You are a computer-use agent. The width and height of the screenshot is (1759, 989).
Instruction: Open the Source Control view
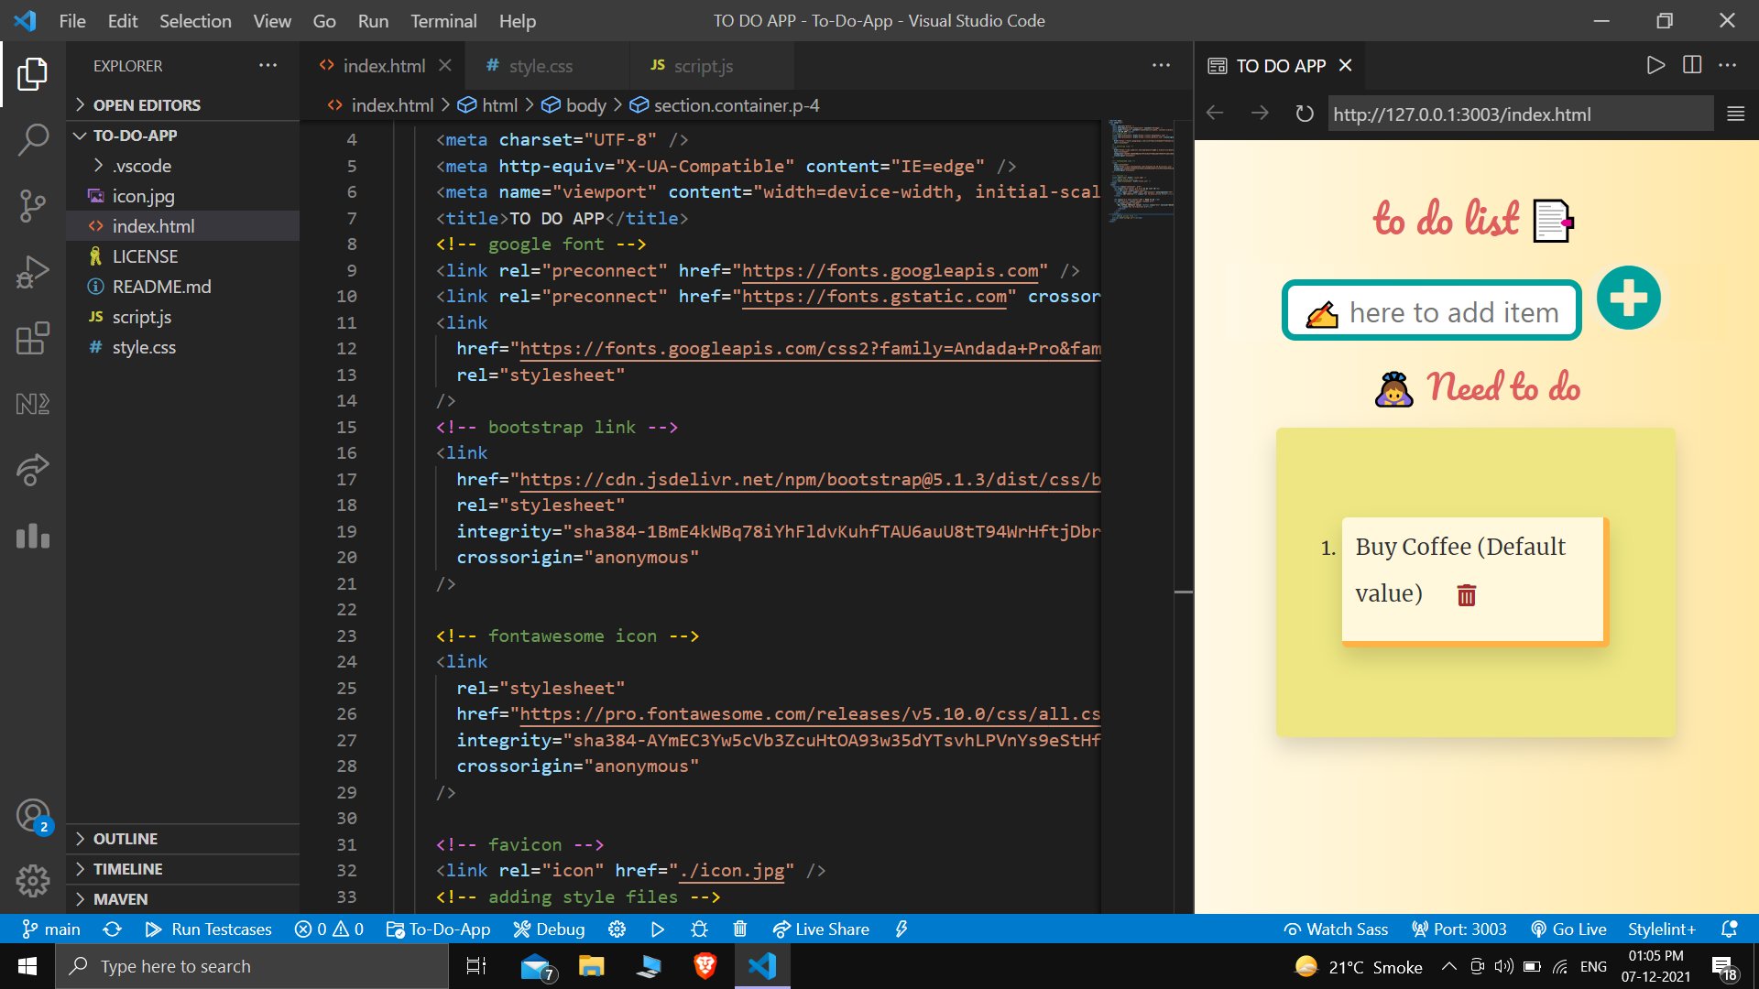click(x=33, y=205)
